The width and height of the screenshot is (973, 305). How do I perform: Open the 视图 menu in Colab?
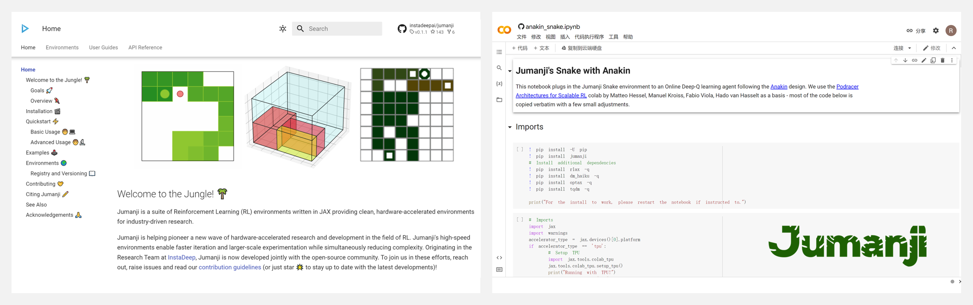(x=550, y=37)
